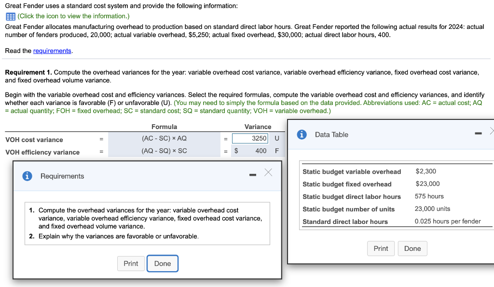Click 'Static budget number of units' label
This screenshot has height=287, width=494.
coord(348,209)
